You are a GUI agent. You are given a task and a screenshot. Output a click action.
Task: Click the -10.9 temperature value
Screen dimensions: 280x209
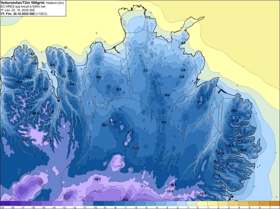(x=23, y=140)
